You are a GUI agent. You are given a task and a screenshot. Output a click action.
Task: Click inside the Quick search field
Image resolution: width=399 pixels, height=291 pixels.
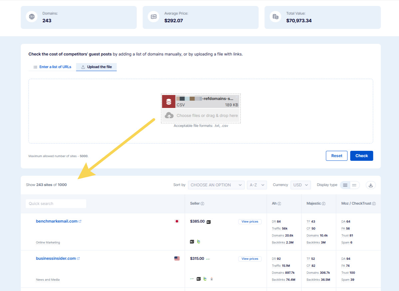pyautogui.click(x=56, y=203)
